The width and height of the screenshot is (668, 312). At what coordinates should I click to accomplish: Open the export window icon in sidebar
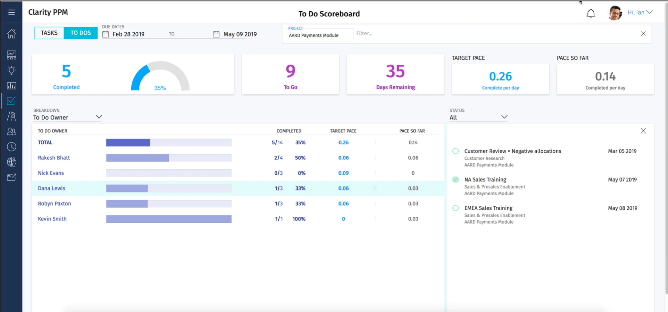(11, 178)
